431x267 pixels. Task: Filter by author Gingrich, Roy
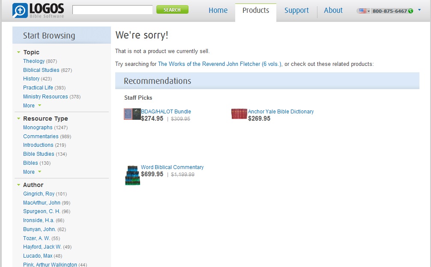(39, 194)
